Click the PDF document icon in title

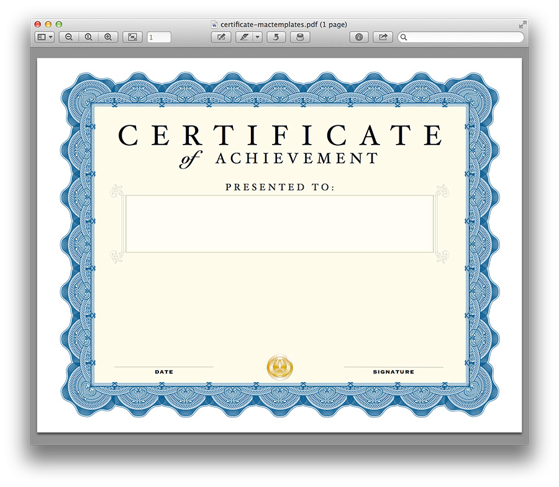pos(214,25)
